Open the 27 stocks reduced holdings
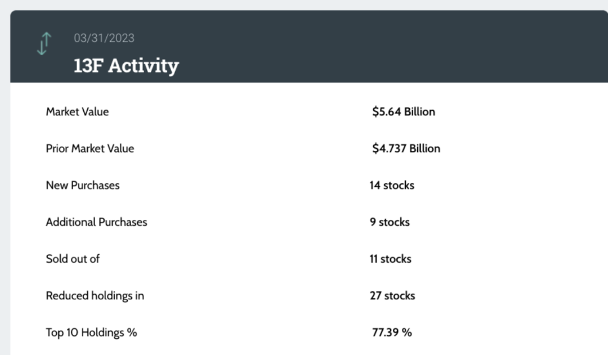The height and width of the screenshot is (355, 608). (392, 295)
